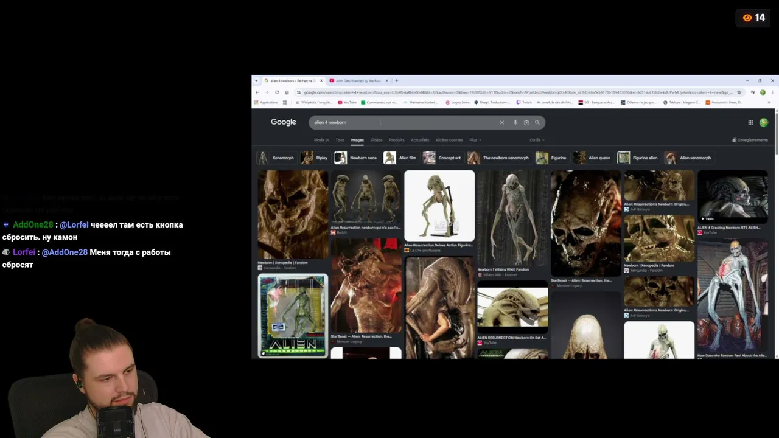Screen dimensions: 779x438
Task: Open the Chrome profile avatar in the toolbar
Action: pyautogui.click(x=763, y=92)
